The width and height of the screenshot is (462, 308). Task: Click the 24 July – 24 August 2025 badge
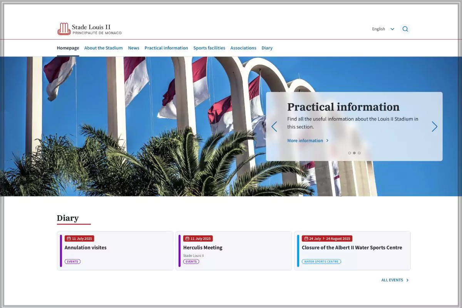(x=327, y=239)
